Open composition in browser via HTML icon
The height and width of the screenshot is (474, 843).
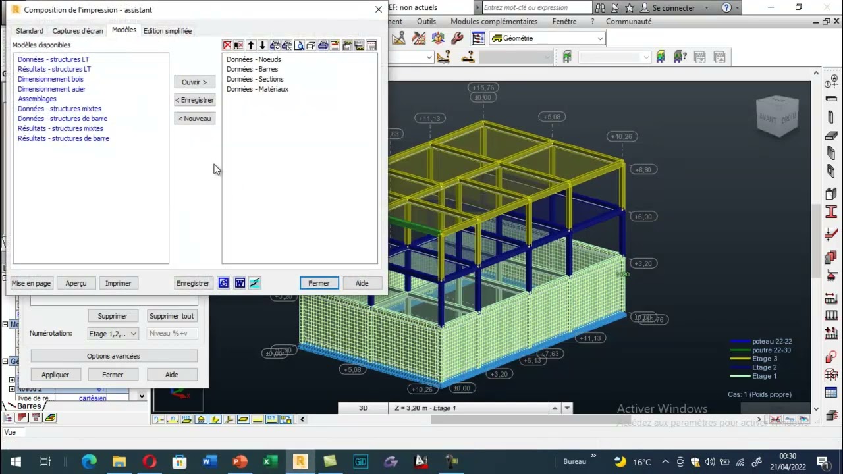[x=224, y=283]
